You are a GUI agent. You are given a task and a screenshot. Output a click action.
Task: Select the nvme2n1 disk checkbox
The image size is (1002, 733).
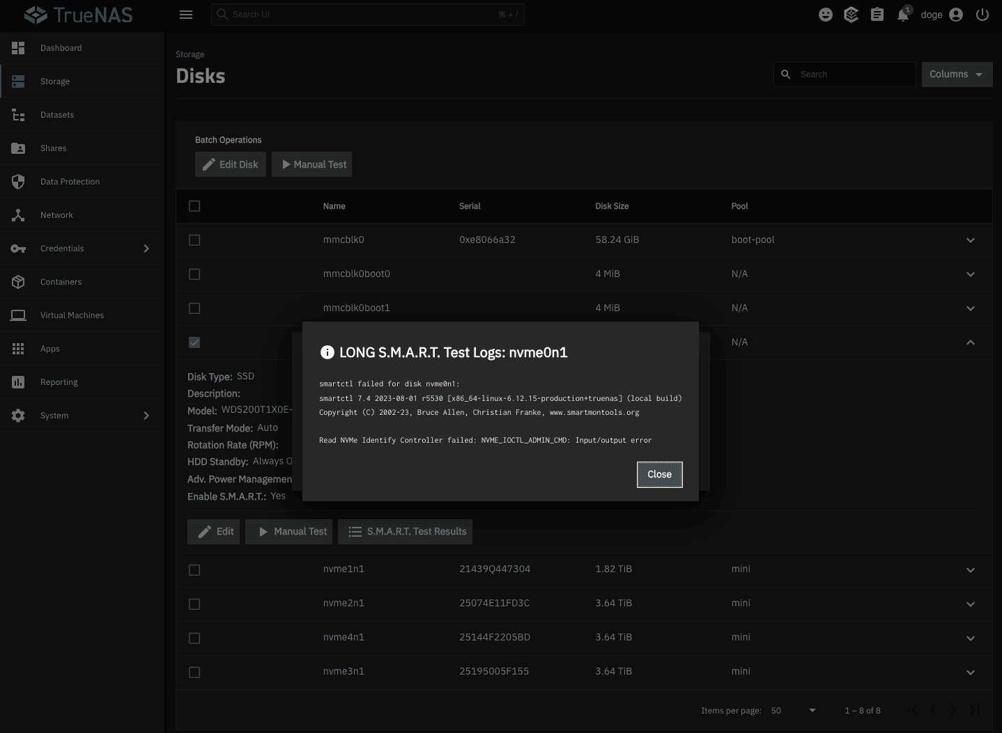[x=194, y=604]
